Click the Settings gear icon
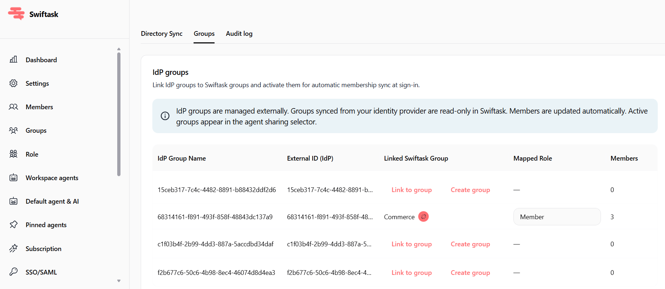 [x=13, y=83]
